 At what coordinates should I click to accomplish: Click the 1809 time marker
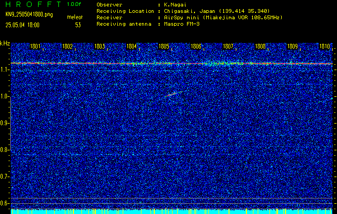293,47
